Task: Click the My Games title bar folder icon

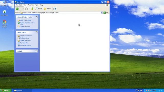Action: [16, 2]
